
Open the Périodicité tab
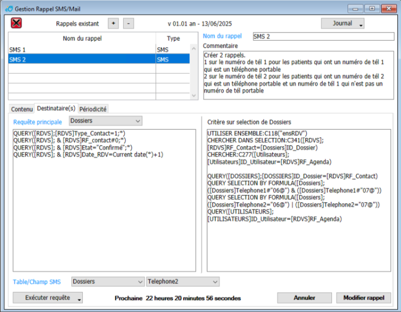tap(93, 109)
